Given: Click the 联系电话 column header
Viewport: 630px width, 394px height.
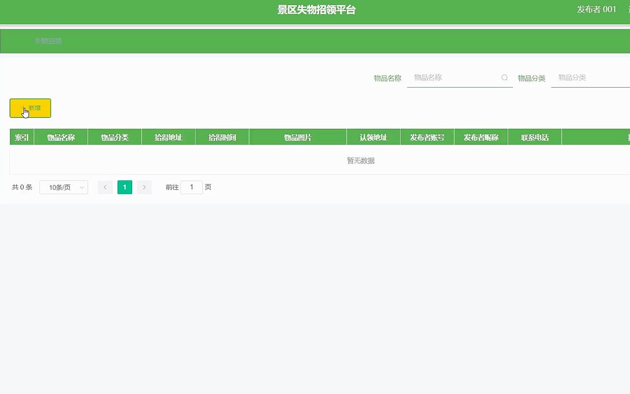Looking at the screenshot, I should tap(535, 137).
